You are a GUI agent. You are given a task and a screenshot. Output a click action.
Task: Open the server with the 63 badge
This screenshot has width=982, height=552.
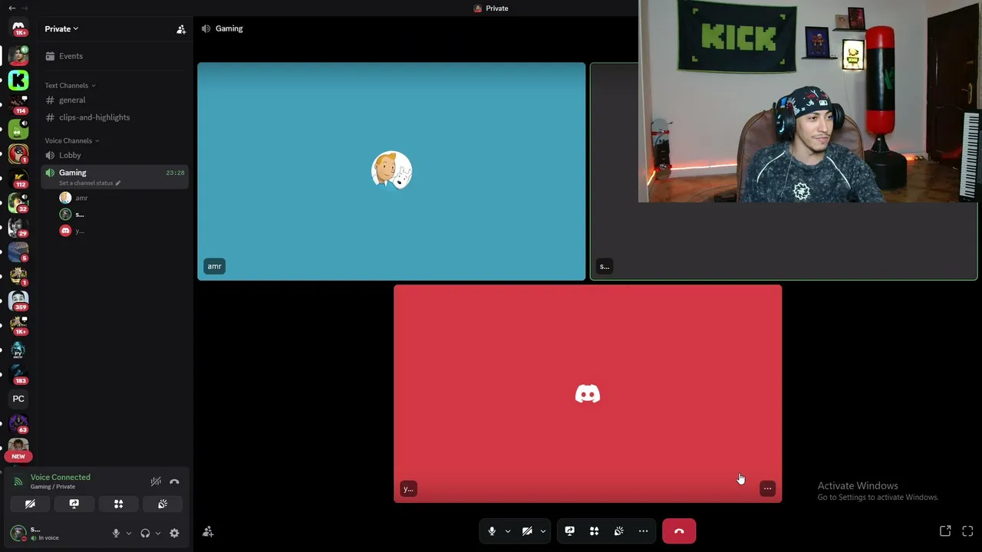click(x=18, y=423)
